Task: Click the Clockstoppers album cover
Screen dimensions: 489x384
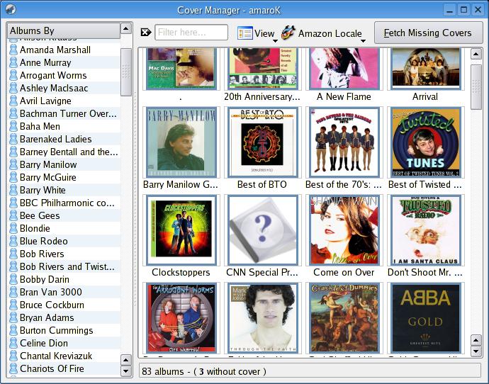Action: pyautogui.click(x=181, y=230)
